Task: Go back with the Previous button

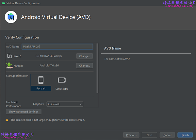Action: [131, 135]
